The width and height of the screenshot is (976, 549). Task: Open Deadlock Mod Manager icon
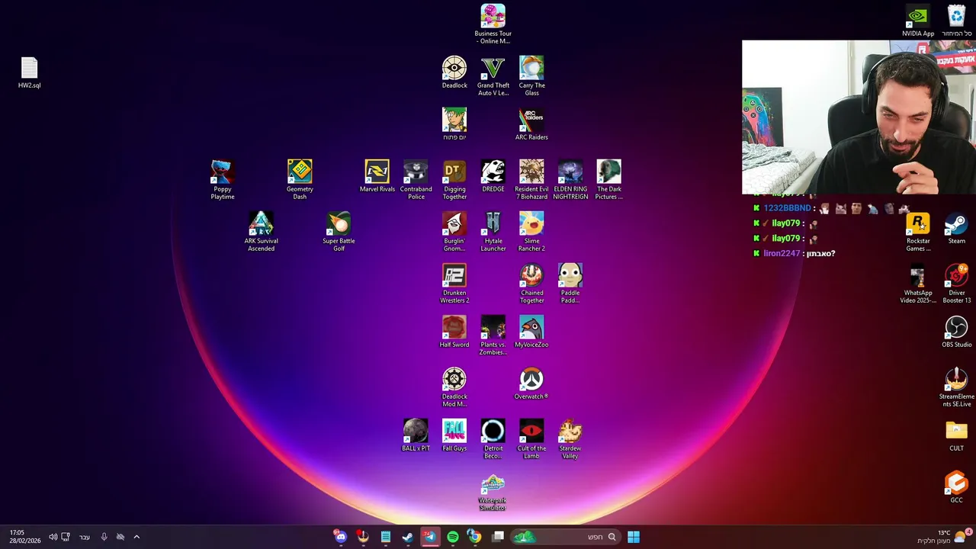(x=454, y=387)
